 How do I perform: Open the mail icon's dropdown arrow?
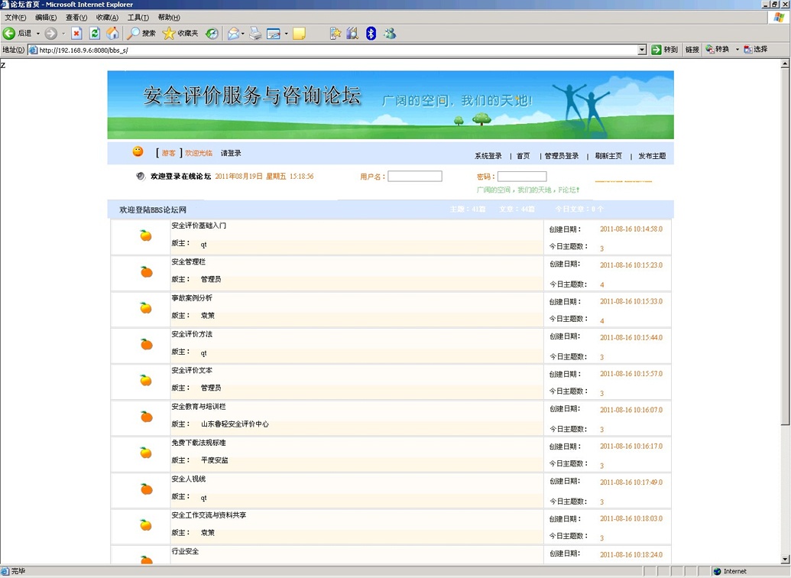tap(242, 34)
